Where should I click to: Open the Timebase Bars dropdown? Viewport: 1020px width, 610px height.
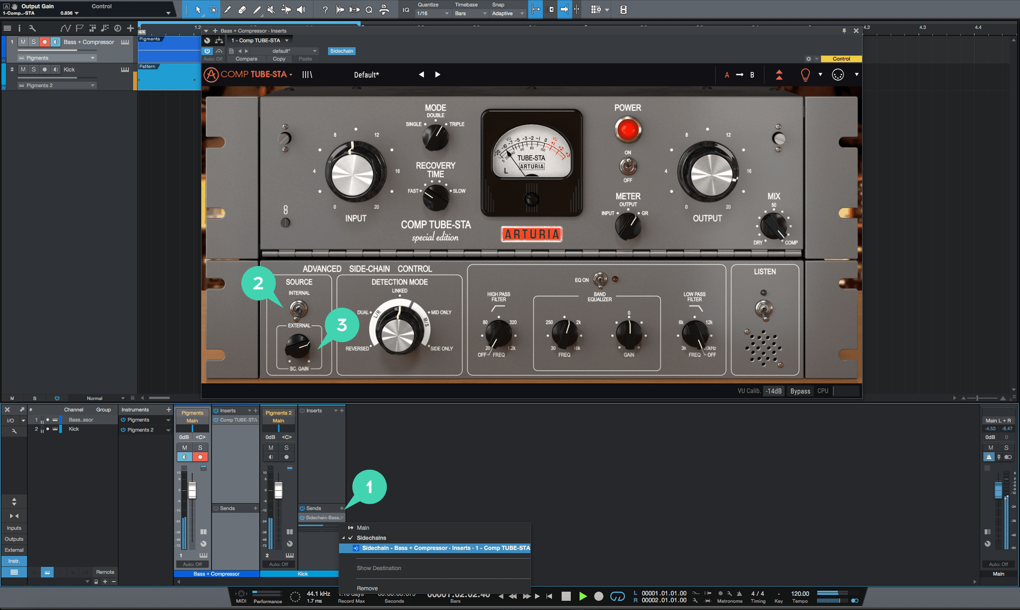point(470,13)
